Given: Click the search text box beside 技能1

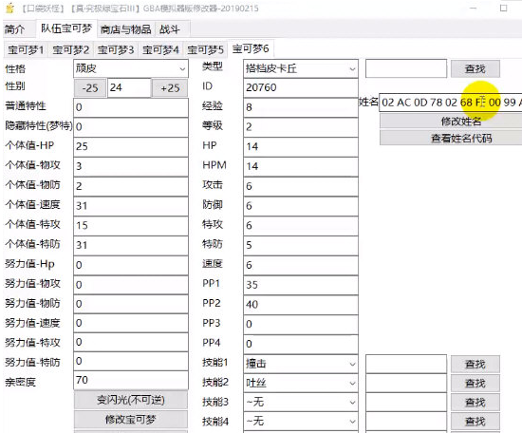Looking at the screenshot, I should click(x=406, y=364).
